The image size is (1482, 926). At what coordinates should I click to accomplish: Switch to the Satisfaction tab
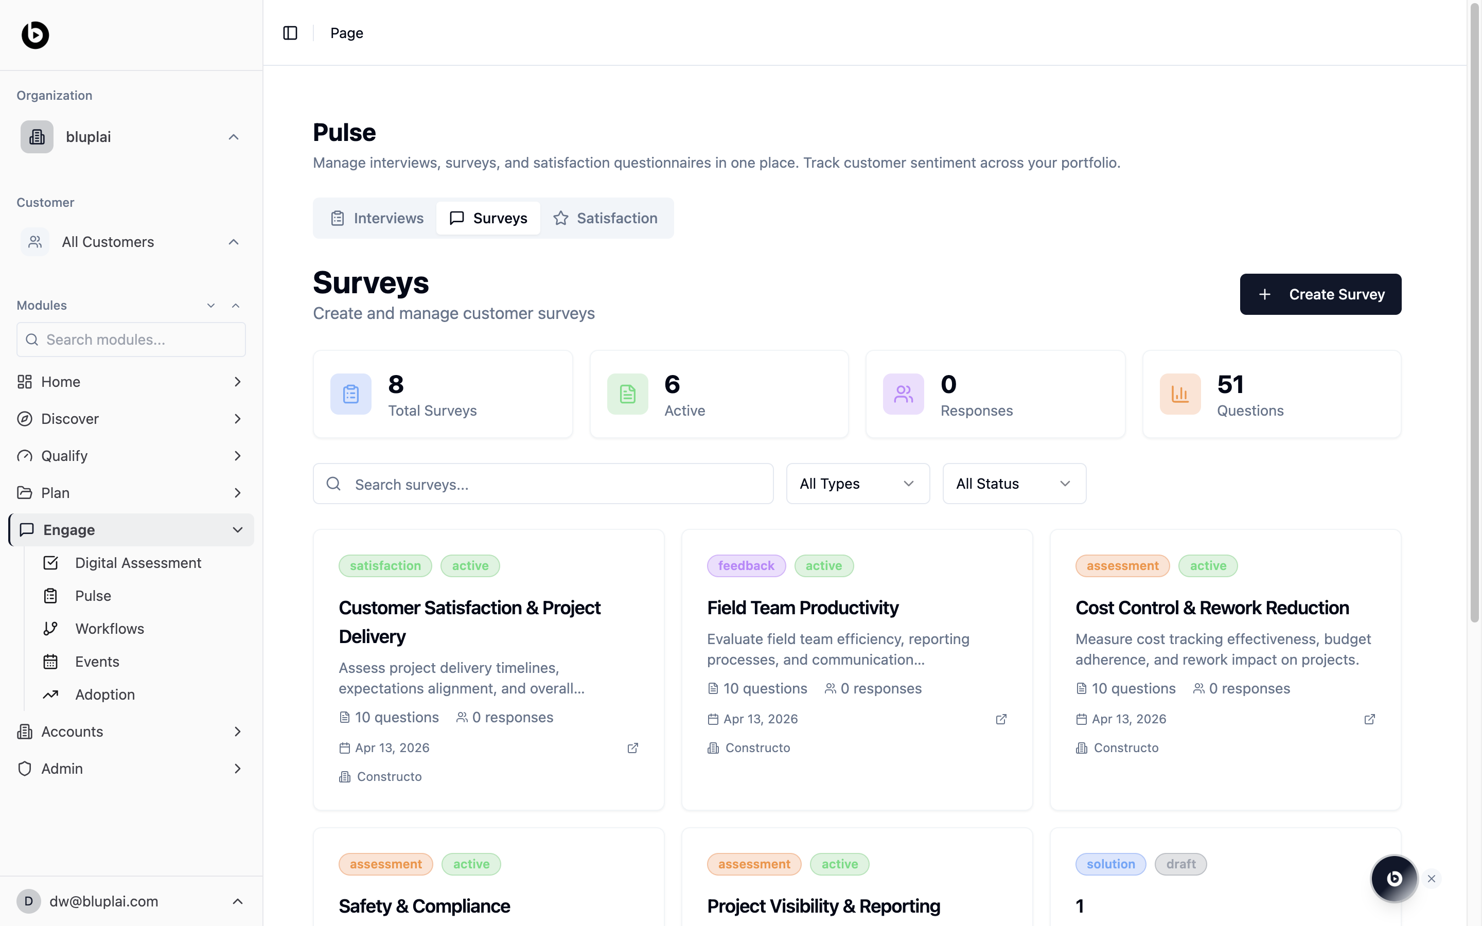pos(606,218)
